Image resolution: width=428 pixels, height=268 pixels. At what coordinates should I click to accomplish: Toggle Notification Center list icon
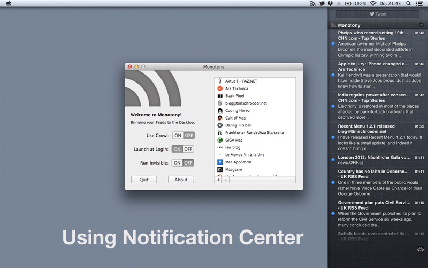(x=419, y=4)
